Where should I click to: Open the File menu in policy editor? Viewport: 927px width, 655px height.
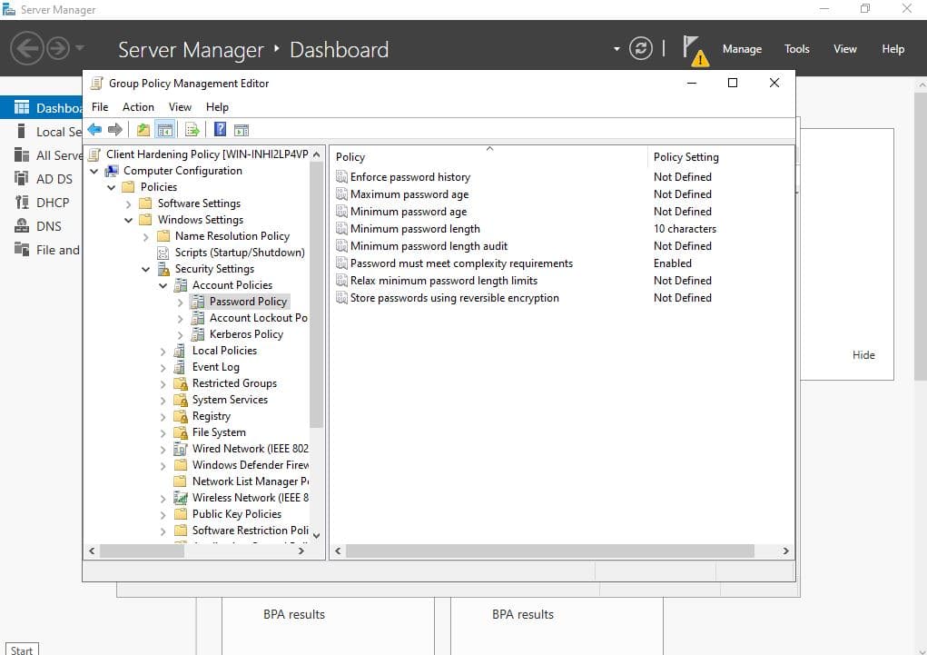pyautogui.click(x=100, y=106)
